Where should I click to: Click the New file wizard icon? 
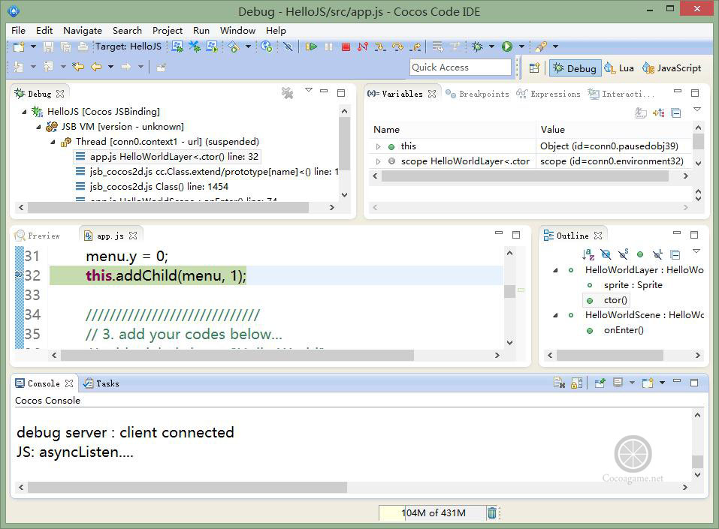pyautogui.click(x=19, y=47)
